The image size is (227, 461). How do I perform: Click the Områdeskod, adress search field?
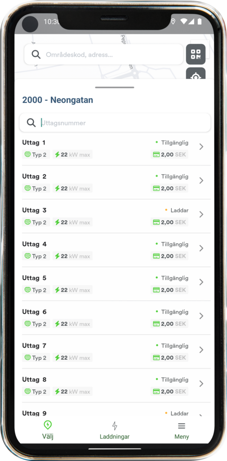[x=104, y=54]
